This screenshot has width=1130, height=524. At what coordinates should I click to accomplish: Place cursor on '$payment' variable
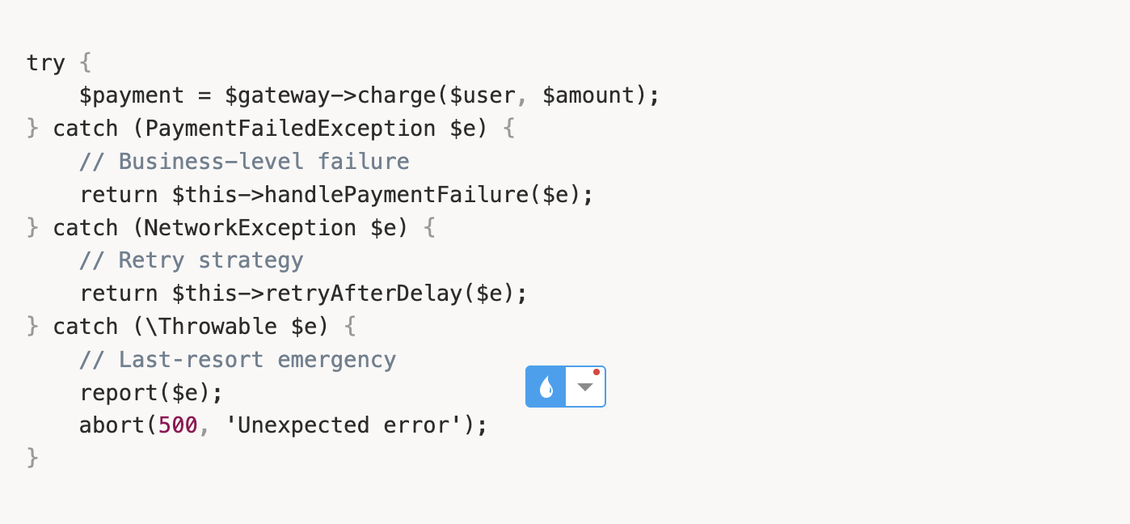[x=132, y=96]
